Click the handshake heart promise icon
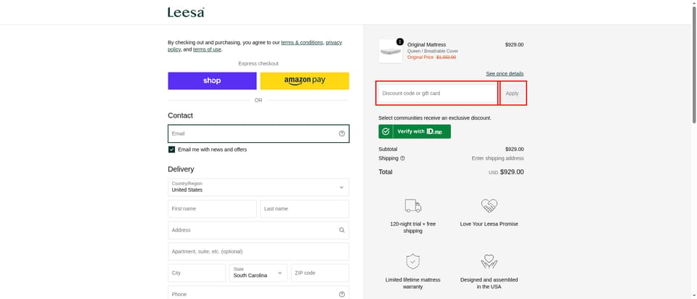This screenshot has width=697, height=299. pos(489,205)
